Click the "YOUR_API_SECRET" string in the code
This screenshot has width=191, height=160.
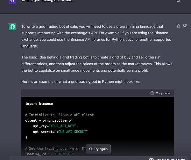72,132
